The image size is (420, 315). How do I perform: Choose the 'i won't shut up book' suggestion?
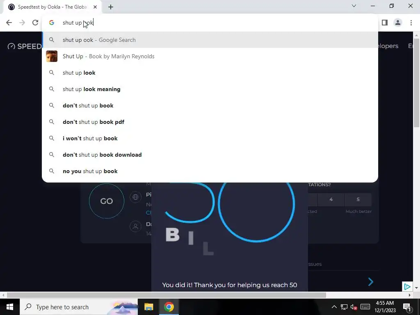210,138
